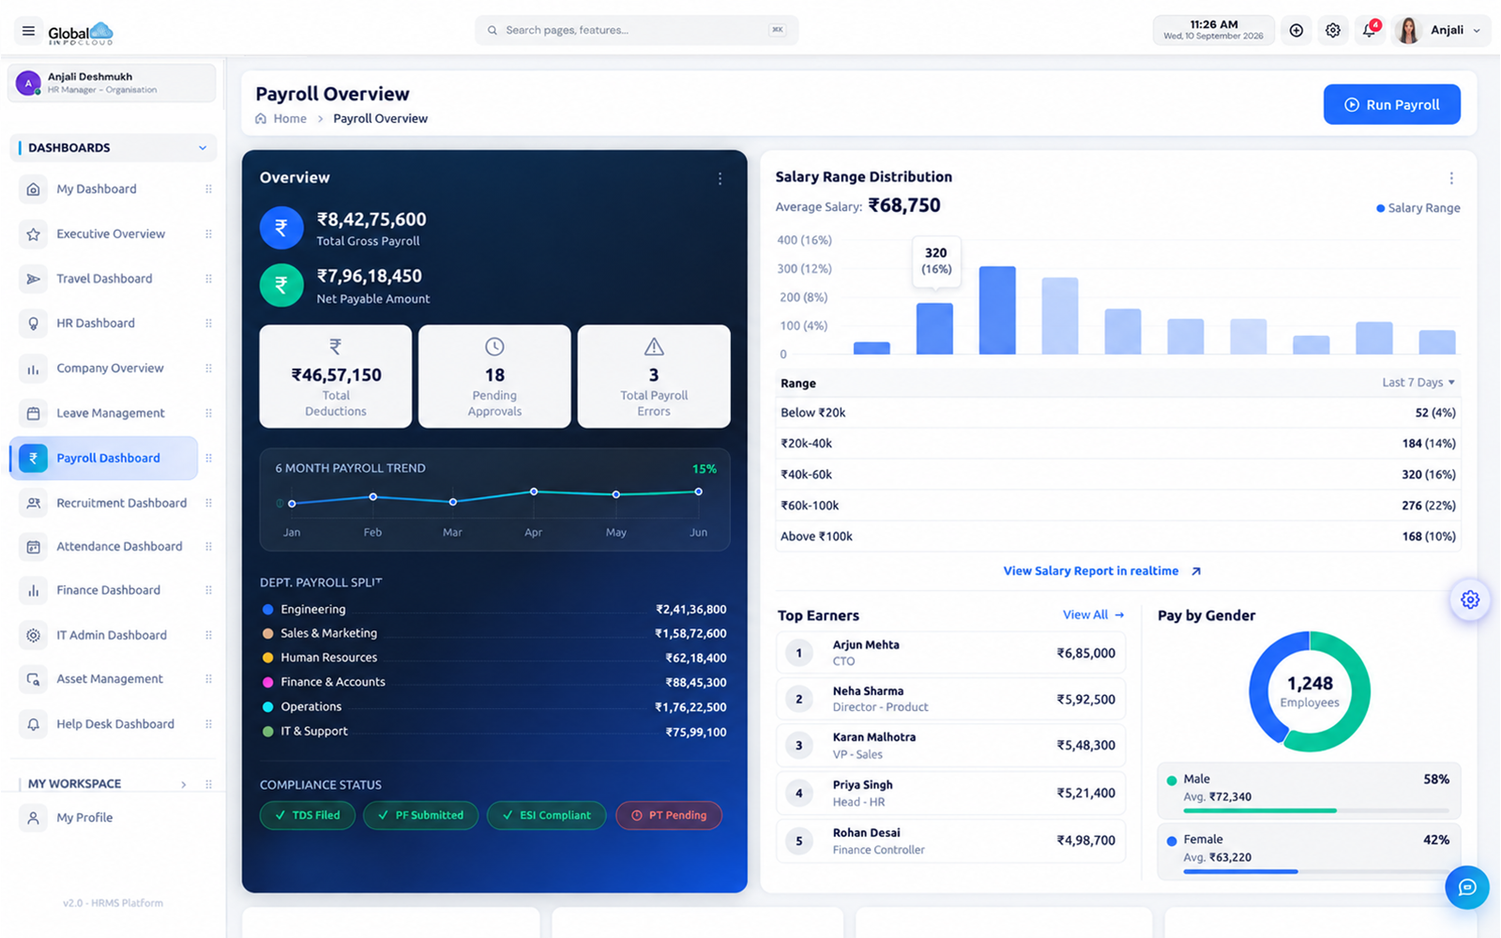Click the search pages input field
Image resolution: width=1501 pixels, height=938 pixels.
pos(637,31)
